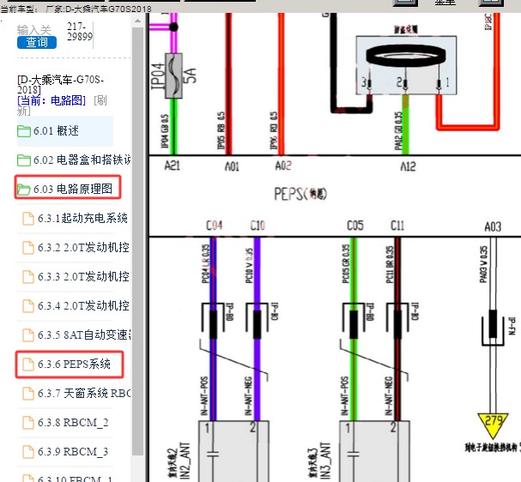The image size is (521, 482).
Task: Open 6.3.4 2.0T发动机控 document
Action: (x=76, y=305)
